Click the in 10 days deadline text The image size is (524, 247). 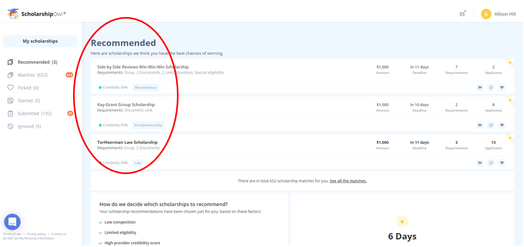tap(420, 105)
